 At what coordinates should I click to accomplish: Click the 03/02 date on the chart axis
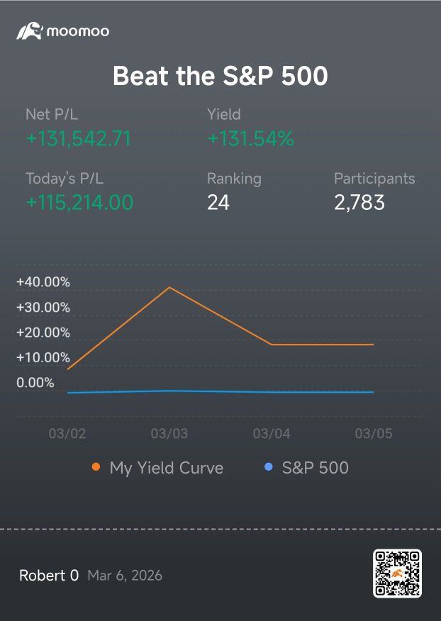[67, 433]
